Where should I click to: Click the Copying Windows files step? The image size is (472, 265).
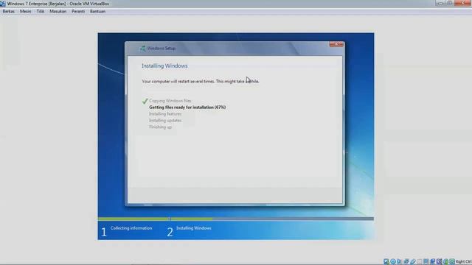(x=170, y=101)
